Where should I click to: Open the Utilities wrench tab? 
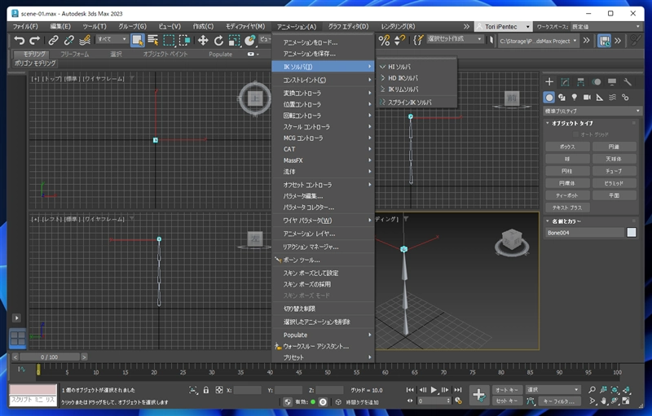(x=628, y=82)
